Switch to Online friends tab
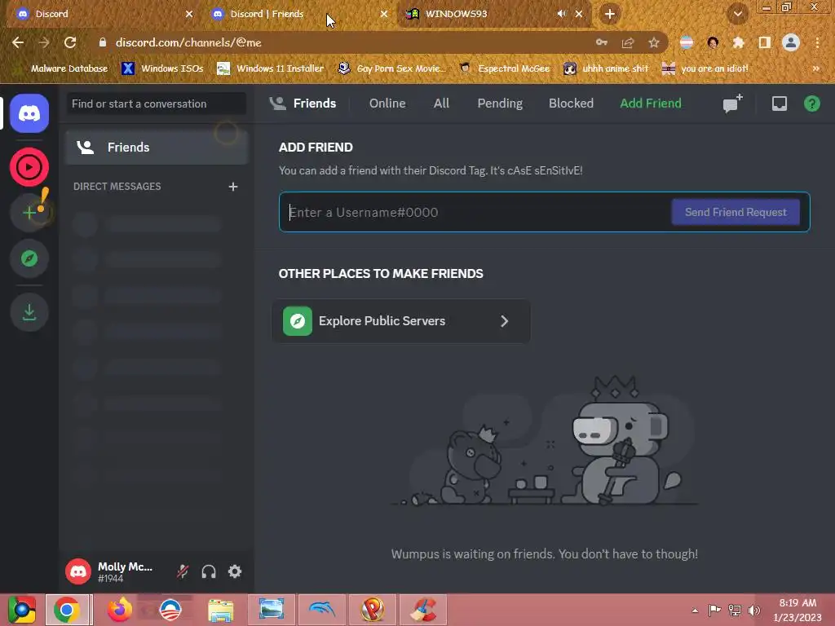Image resolution: width=835 pixels, height=626 pixels. point(387,104)
